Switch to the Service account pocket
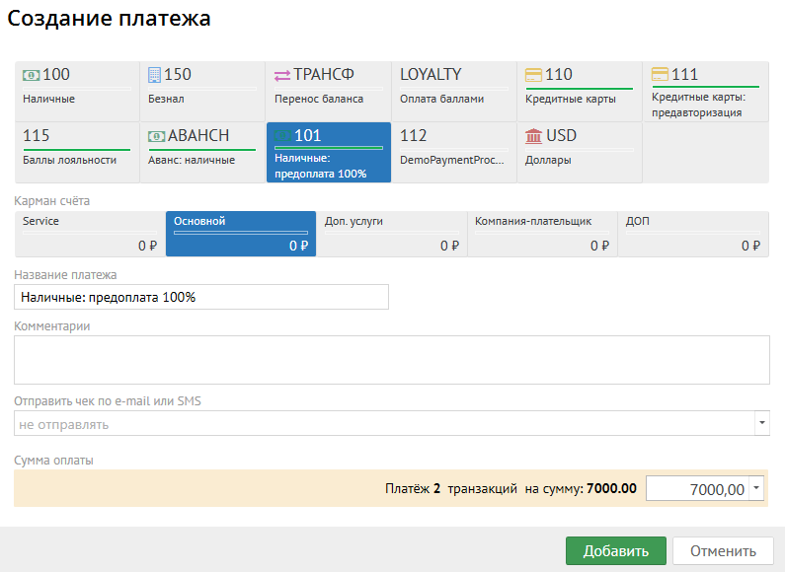The image size is (785, 572). coord(90,234)
